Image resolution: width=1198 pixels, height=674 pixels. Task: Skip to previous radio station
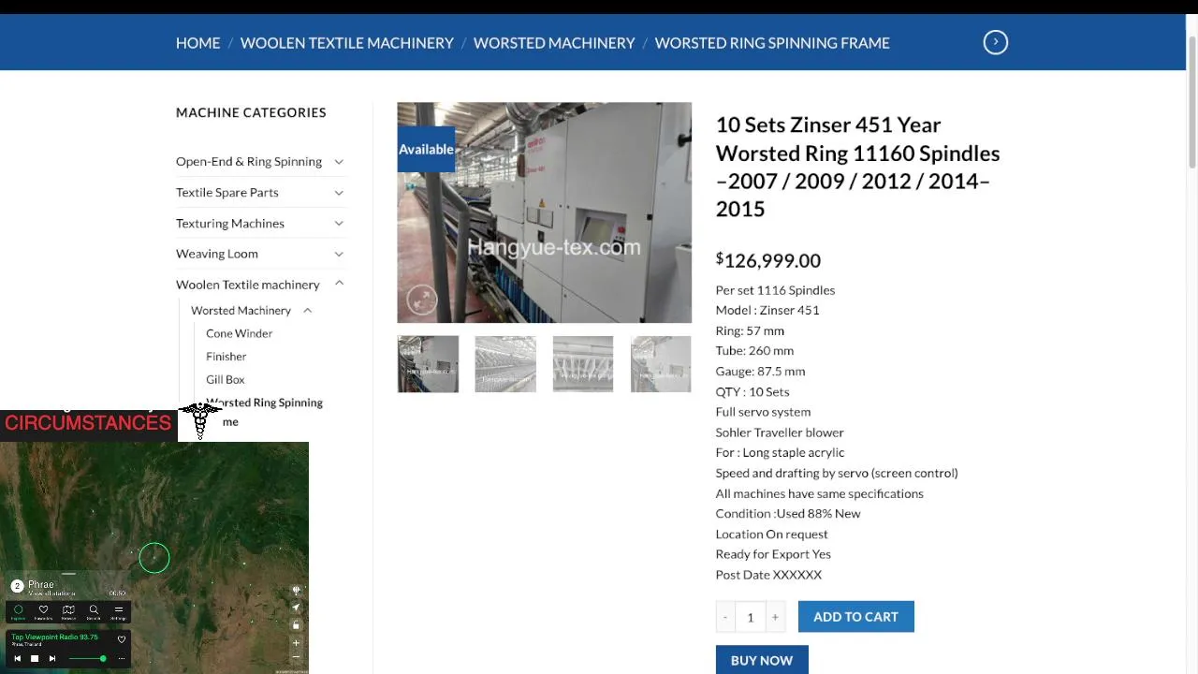pyautogui.click(x=17, y=658)
